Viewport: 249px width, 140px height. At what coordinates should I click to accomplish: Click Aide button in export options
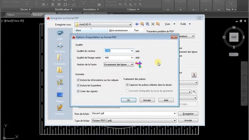tap(166, 100)
